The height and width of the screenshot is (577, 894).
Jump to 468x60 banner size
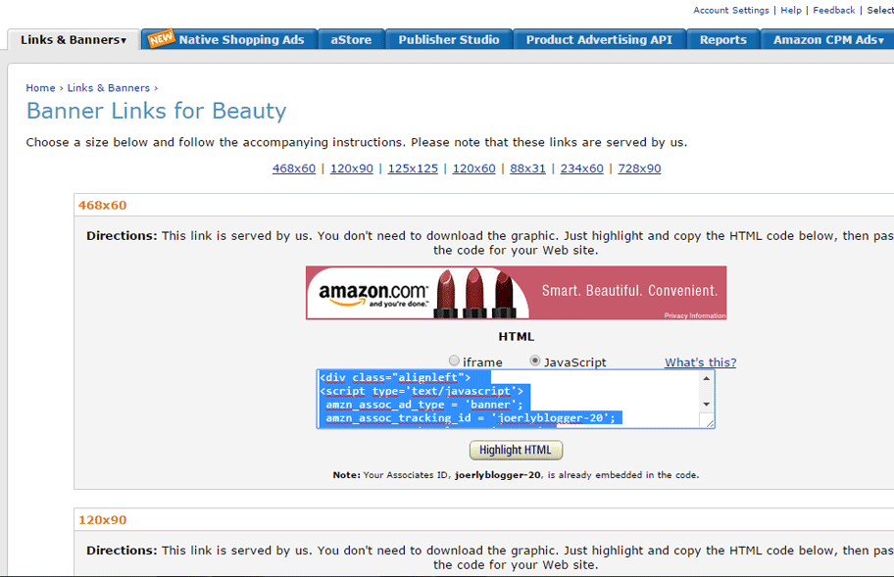[294, 168]
